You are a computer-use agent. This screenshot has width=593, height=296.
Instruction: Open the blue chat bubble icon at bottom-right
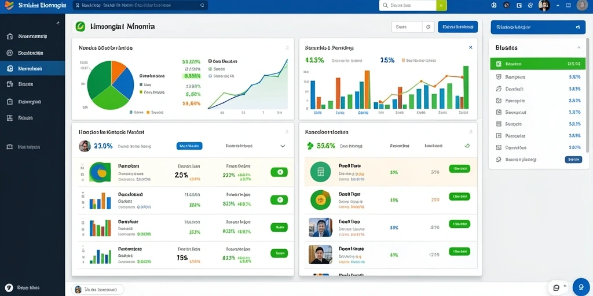pos(580,287)
